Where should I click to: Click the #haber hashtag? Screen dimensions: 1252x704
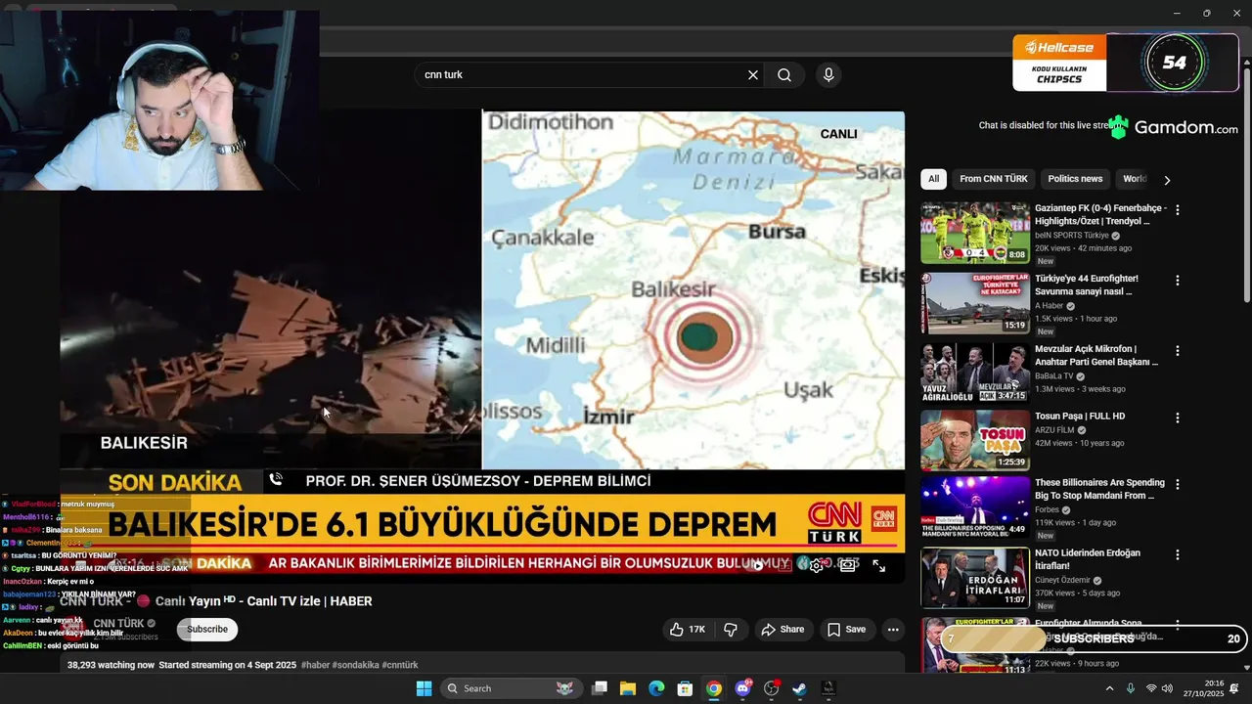pos(315,665)
